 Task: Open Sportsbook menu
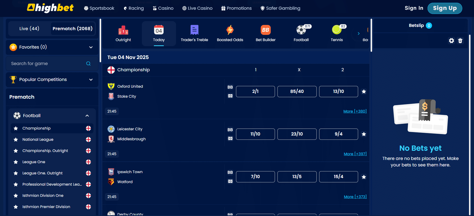99,8
